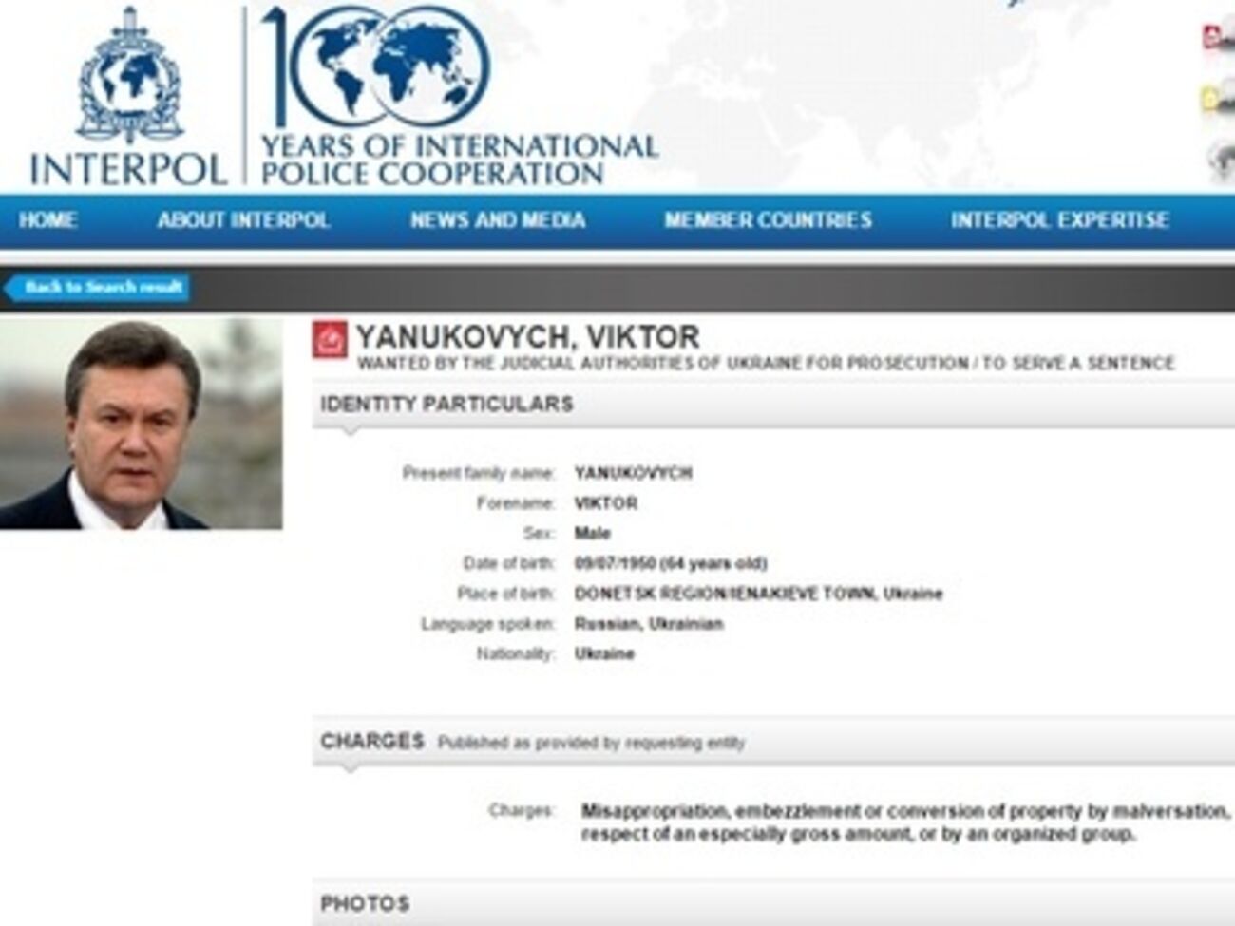Open the HOME navigation item
1235x926 pixels.
pyautogui.click(x=47, y=220)
